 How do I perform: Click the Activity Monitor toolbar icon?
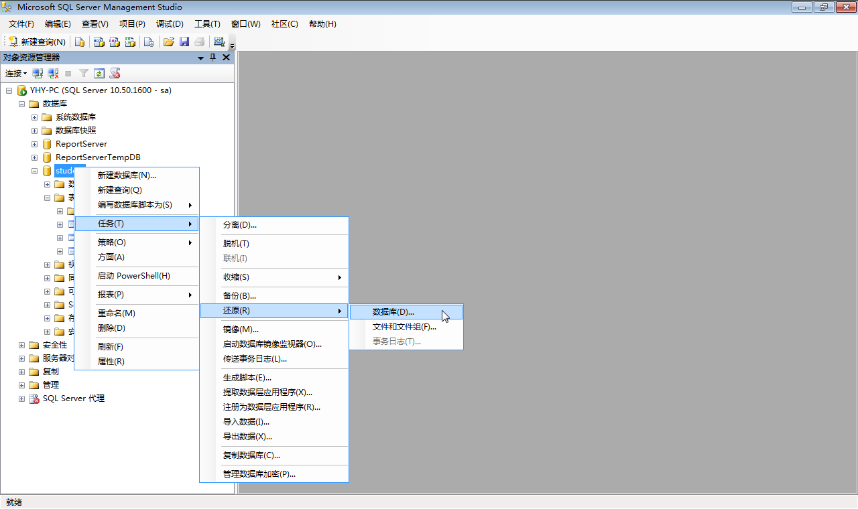(219, 42)
